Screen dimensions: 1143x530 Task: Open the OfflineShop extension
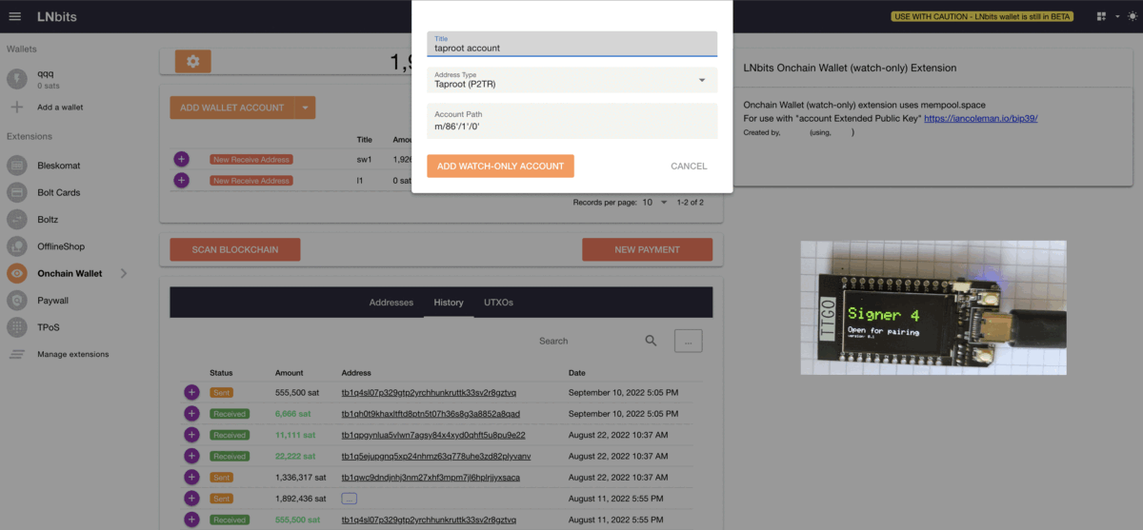63,246
